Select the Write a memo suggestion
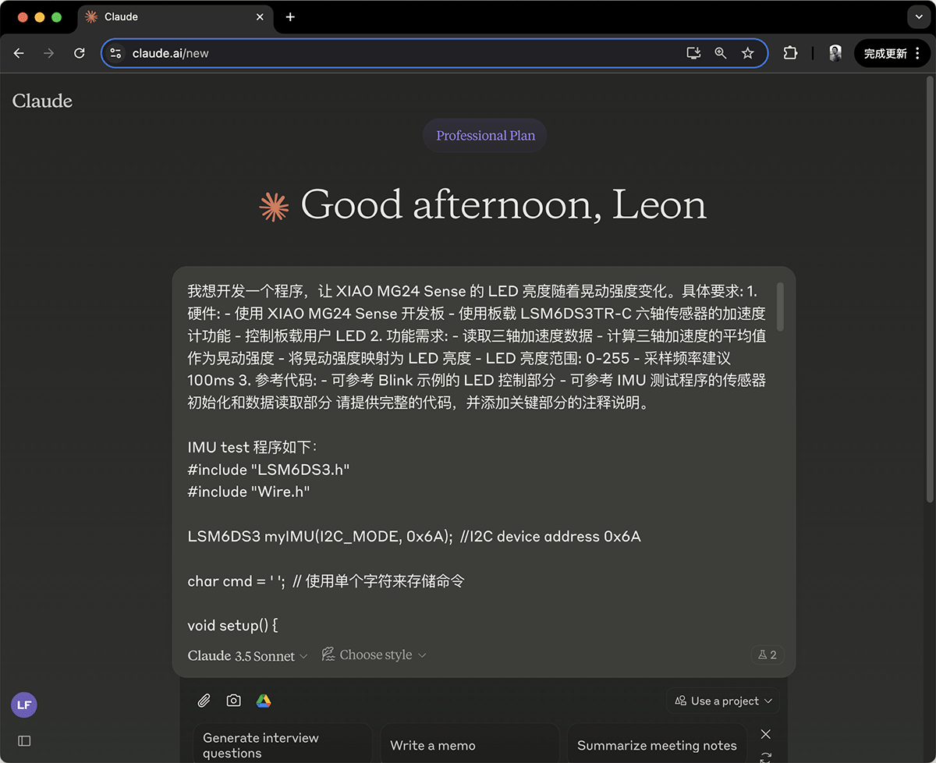 470,744
